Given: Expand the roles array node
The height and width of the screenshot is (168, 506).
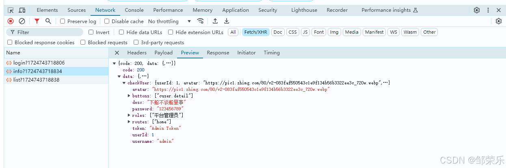Looking at the screenshot, I should (x=129, y=115).
